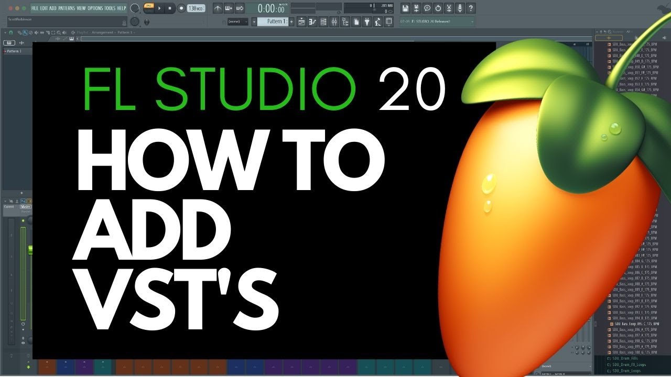The height and width of the screenshot is (377, 671).
Task: Open the FILE menu
Action: tap(35, 8)
